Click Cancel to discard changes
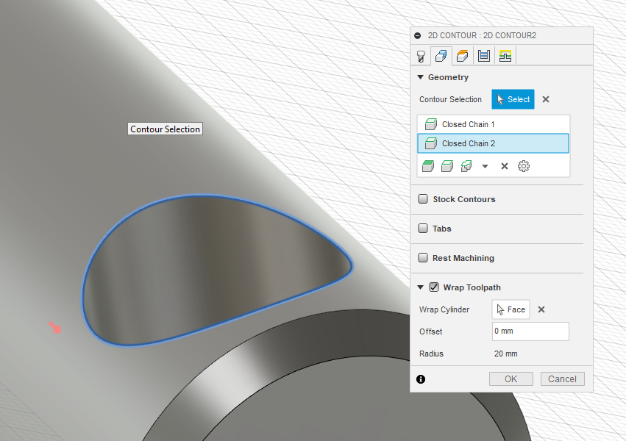626x441 pixels. [x=562, y=379]
